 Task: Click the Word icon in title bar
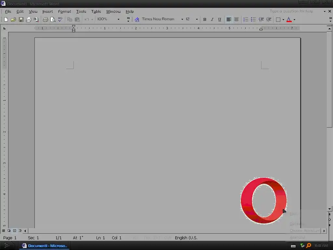[3, 4]
